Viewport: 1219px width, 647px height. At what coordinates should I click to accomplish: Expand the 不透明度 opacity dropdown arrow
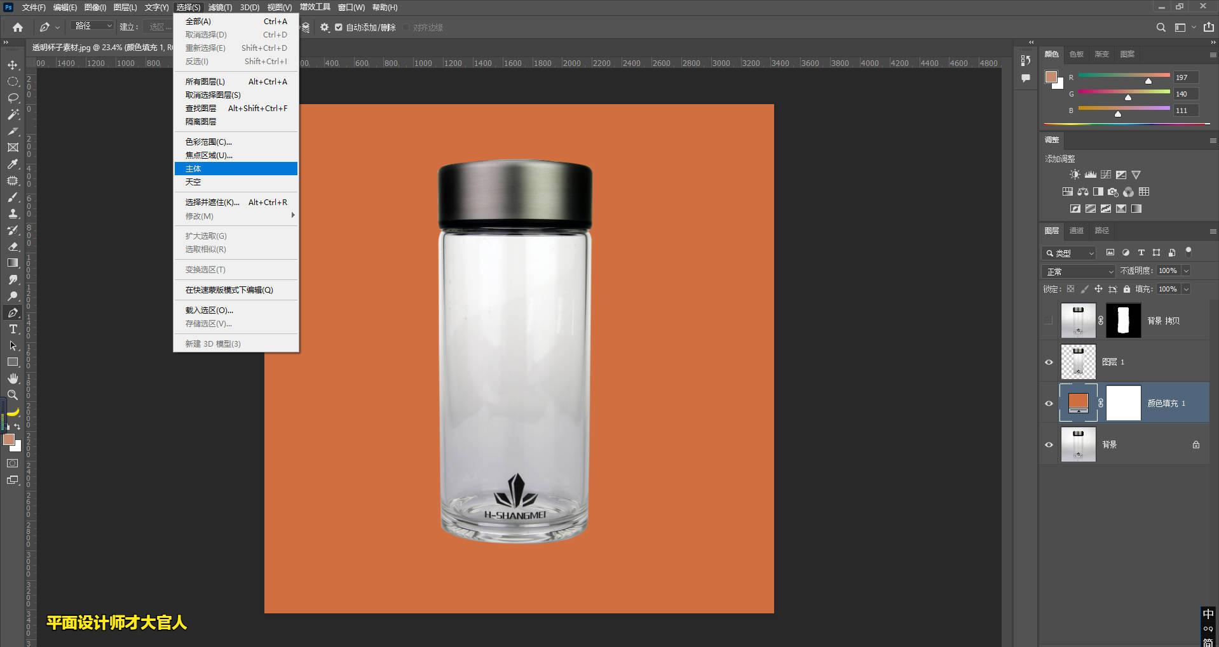1186,270
